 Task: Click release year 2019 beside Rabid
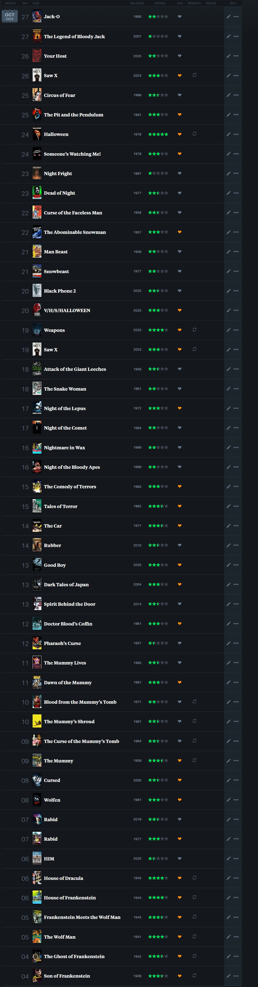coord(137,820)
